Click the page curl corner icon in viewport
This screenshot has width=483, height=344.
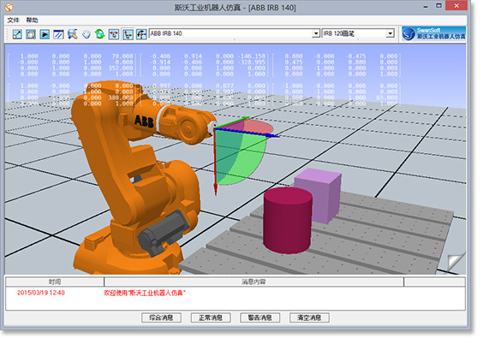(x=456, y=263)
